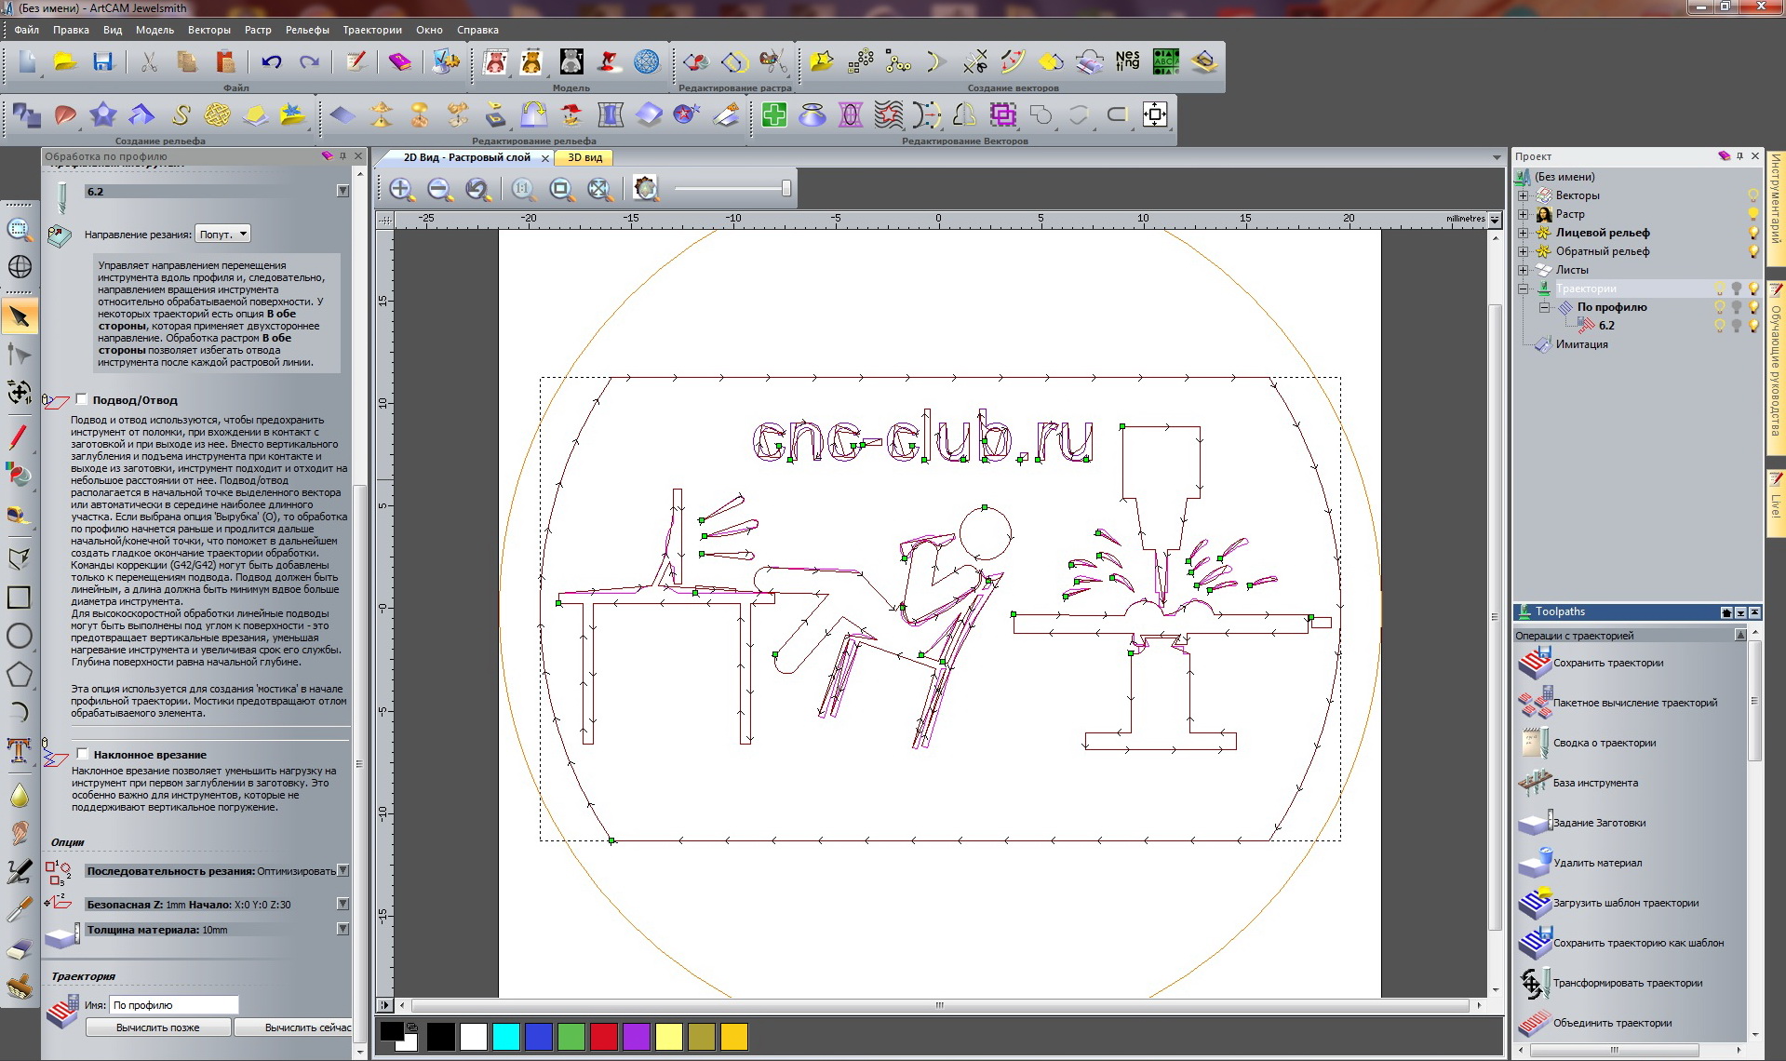Open the Векторы menu
The height and width of the screenshot is (1061, 1786).
coord(209,30)
